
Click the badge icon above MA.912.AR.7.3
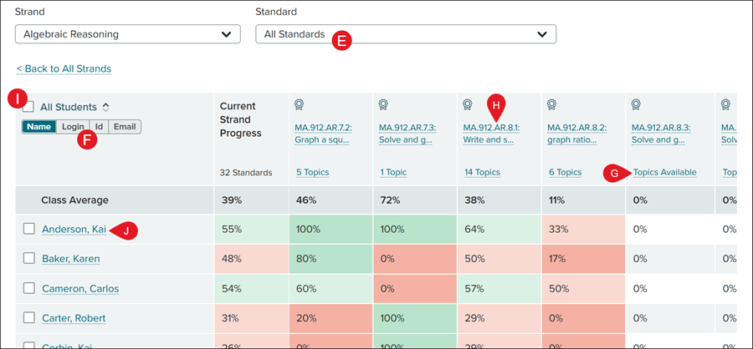(x=383, y=105)
